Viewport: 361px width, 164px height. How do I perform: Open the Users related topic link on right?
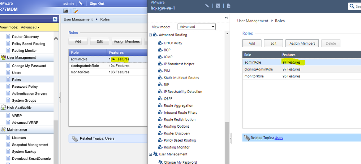pos(279,138)
